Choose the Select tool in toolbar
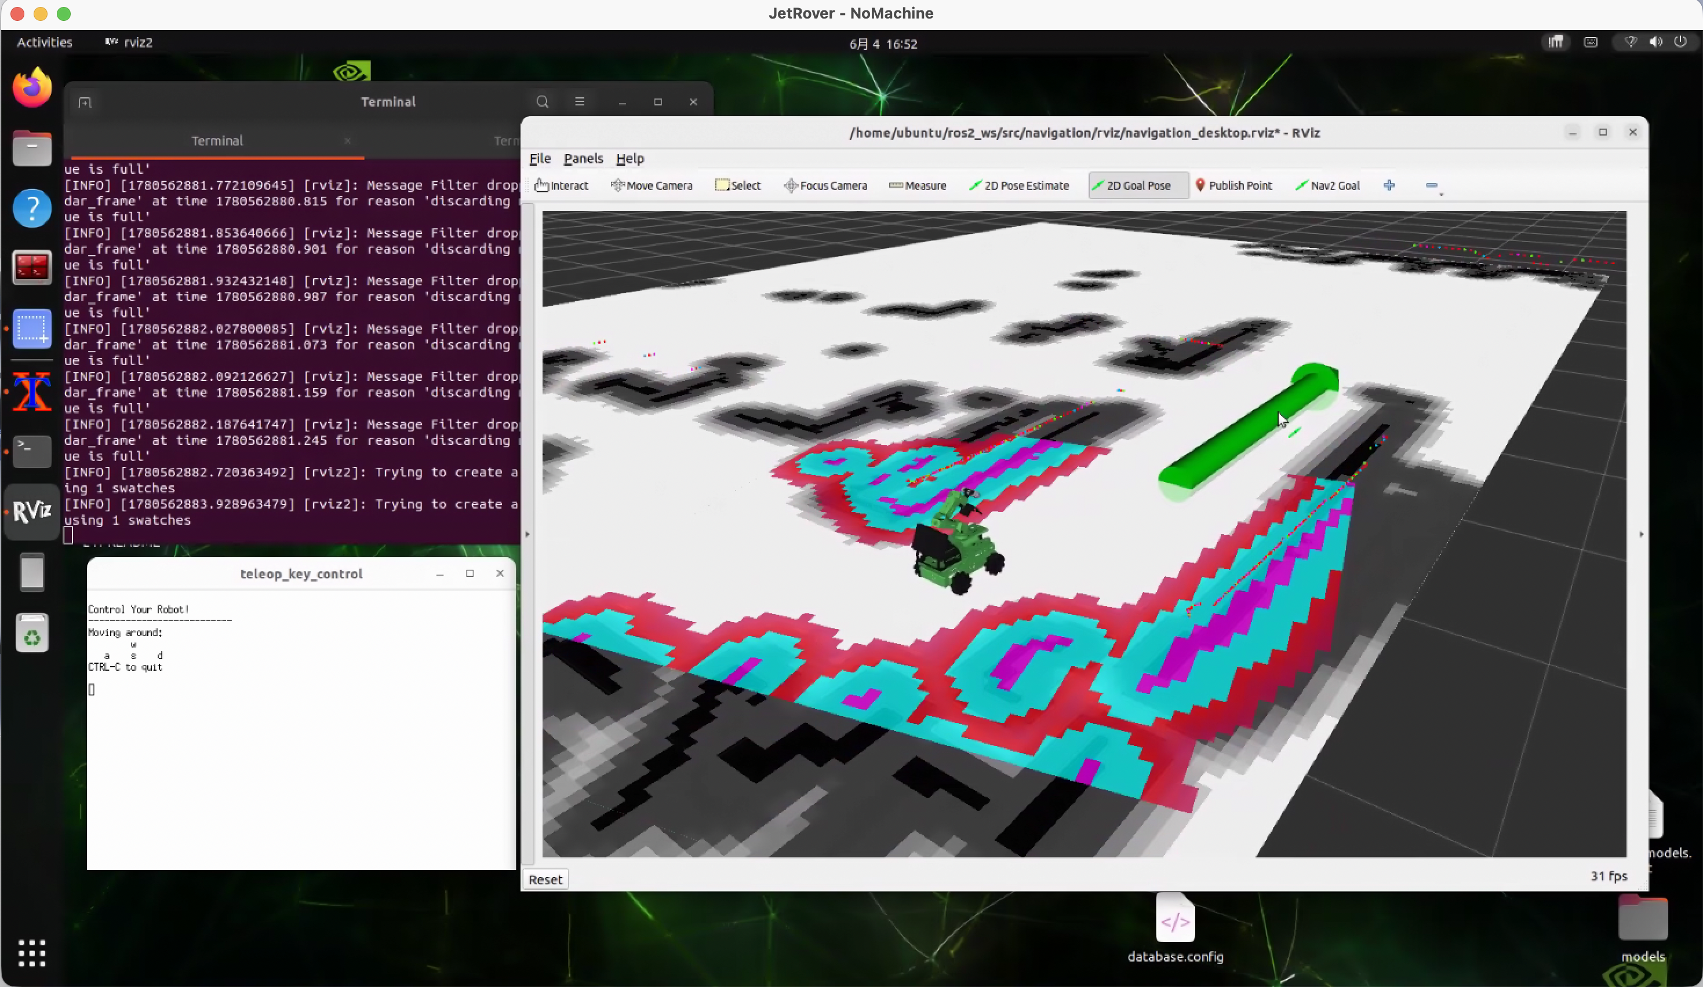The image size is (1703, 987). click(738, 186)
